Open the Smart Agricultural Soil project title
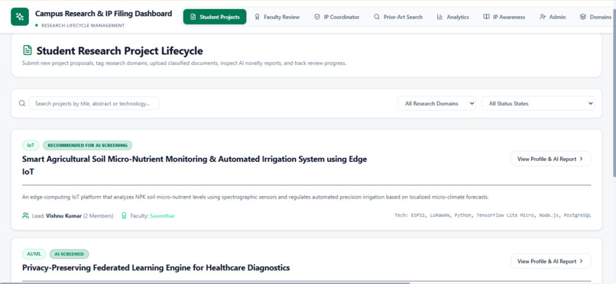This screenshot has width=616, height=284. click(194, 165)
